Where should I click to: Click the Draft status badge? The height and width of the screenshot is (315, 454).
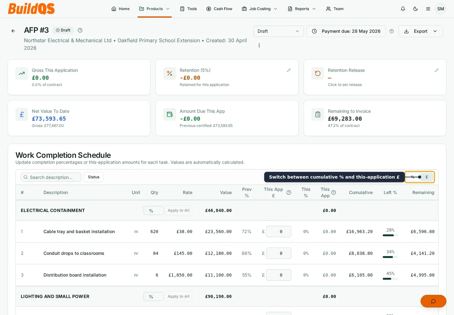[x=63, y=30]
